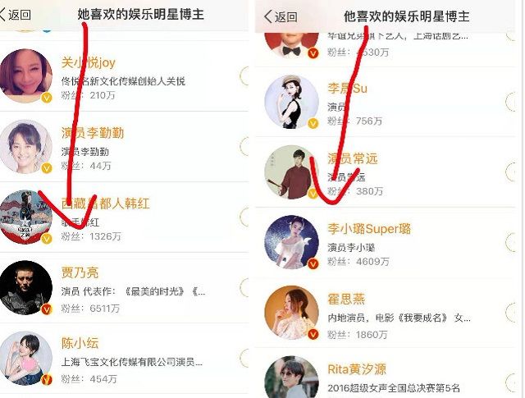Tap verified badge on 贾乃亮 avatar
The height and width of the screenshot is (398, 525).
[x=47, y=309]
